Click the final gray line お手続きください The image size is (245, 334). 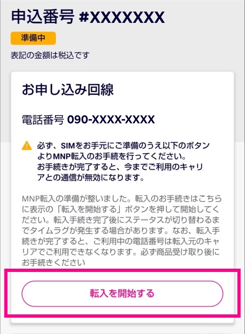[53, 263]
